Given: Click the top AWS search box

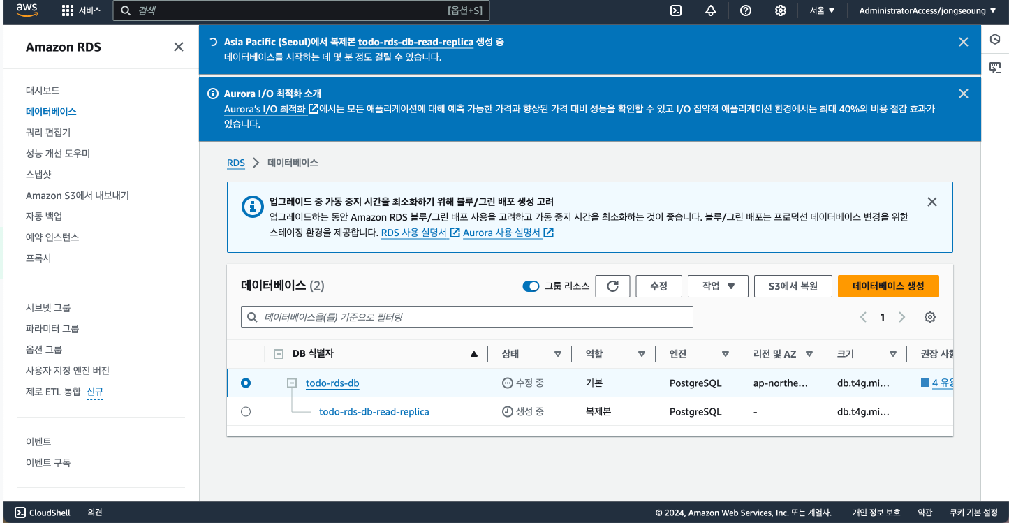Looking at the screenshot, I should pos(302,10).
